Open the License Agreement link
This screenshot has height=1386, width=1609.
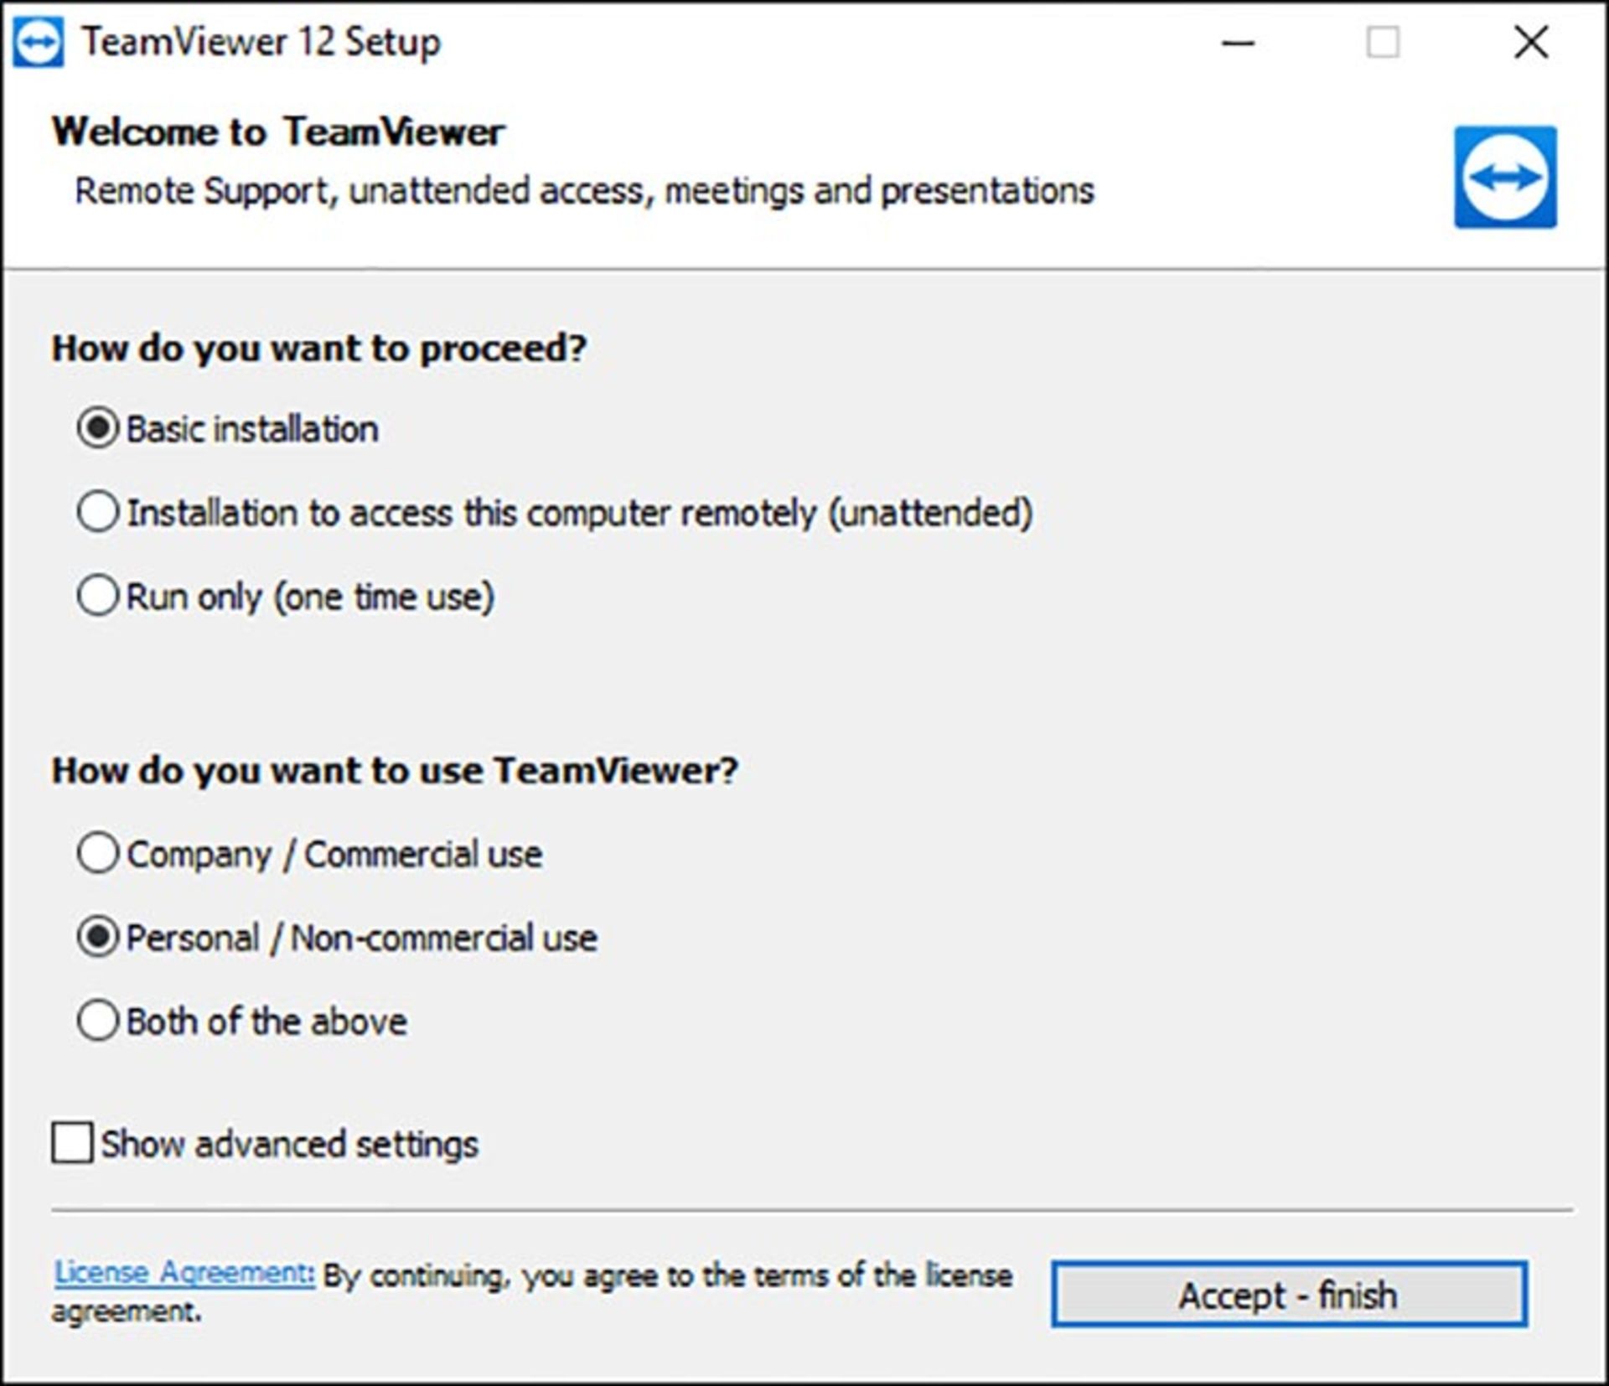[x=184, y=1272]
